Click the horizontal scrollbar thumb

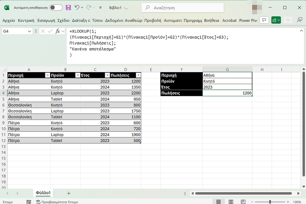pyautogui.click(x=243, y=193)
